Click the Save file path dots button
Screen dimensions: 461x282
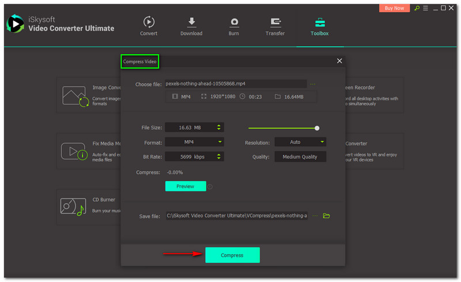[x=315, y=216]
